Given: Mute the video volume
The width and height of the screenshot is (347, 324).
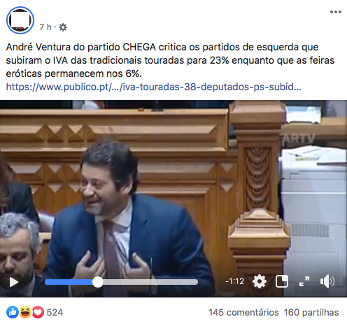Looking at the screenshot, I should point(327,281).
